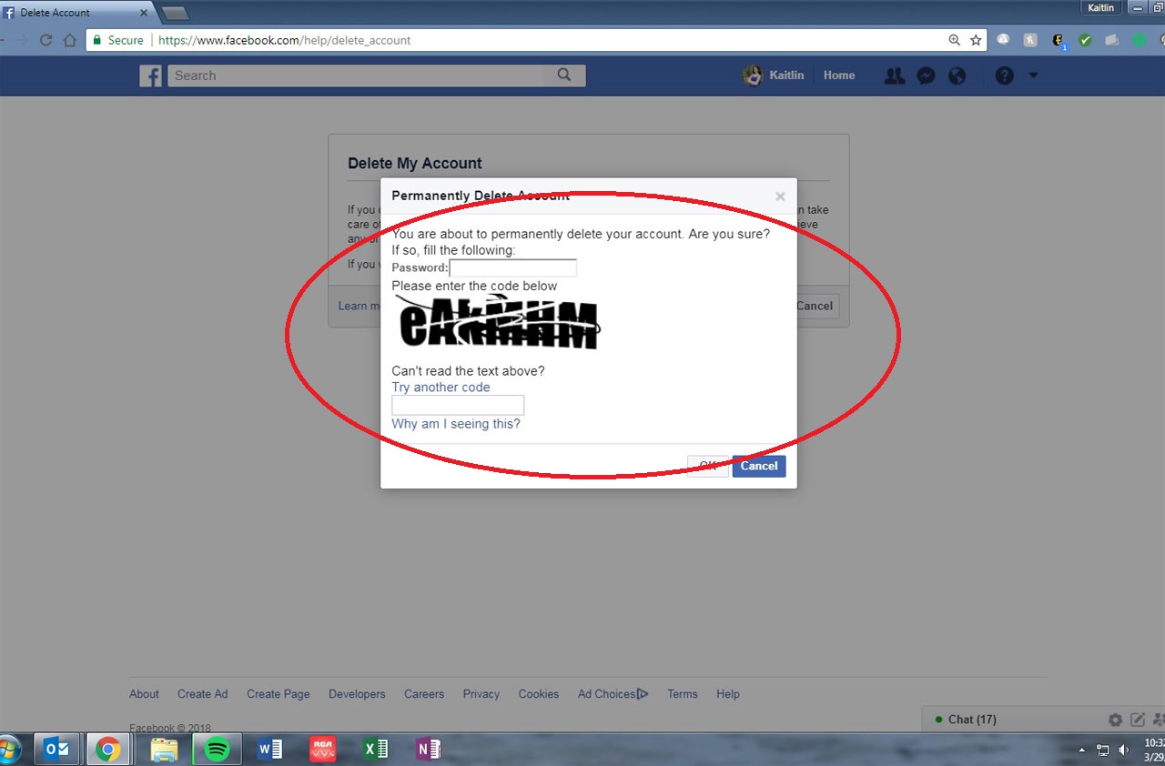This screenshot has height=766, width=1165.
Task: Click Chrome's Home icon in the toolbar
Action: click(x=70, y=40)
